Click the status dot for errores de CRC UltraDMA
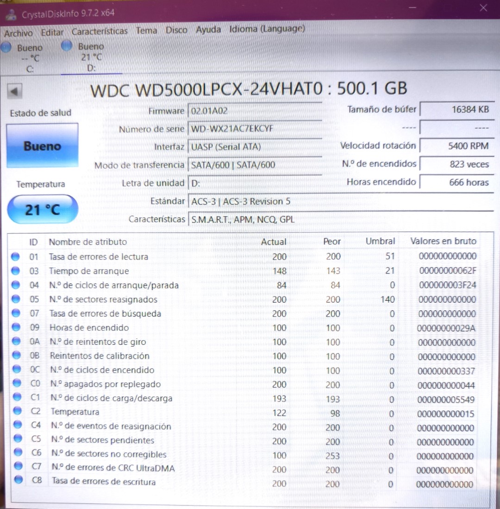500x509 pixels. pos(19,466)
